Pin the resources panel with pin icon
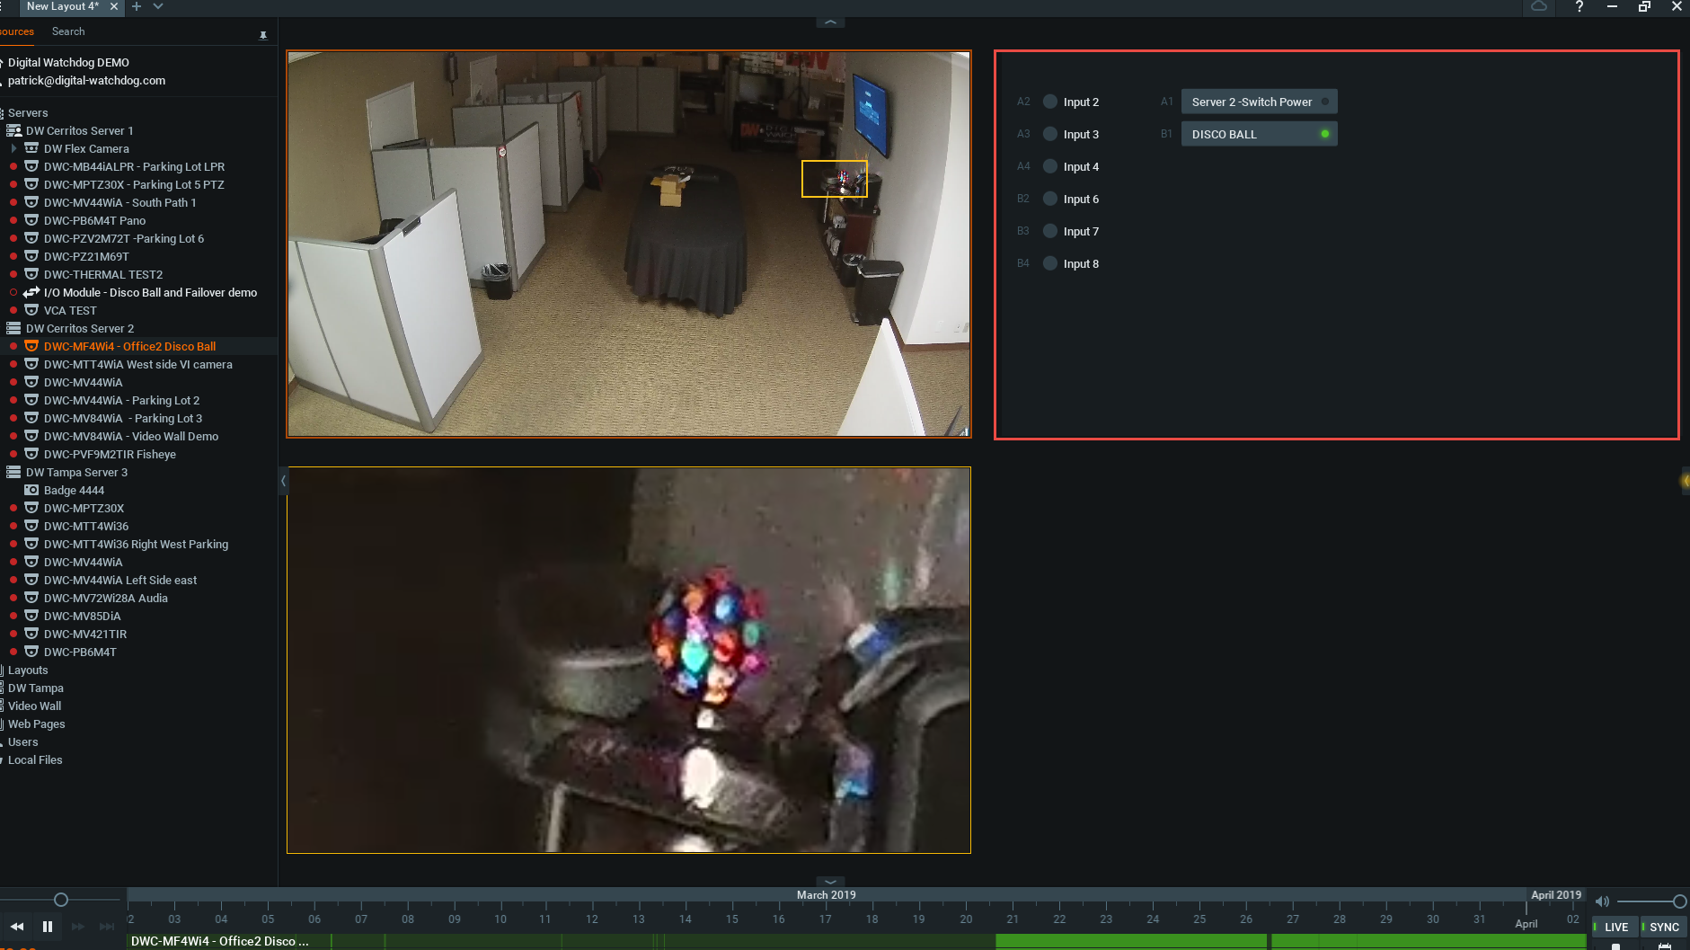 (263, 35)
